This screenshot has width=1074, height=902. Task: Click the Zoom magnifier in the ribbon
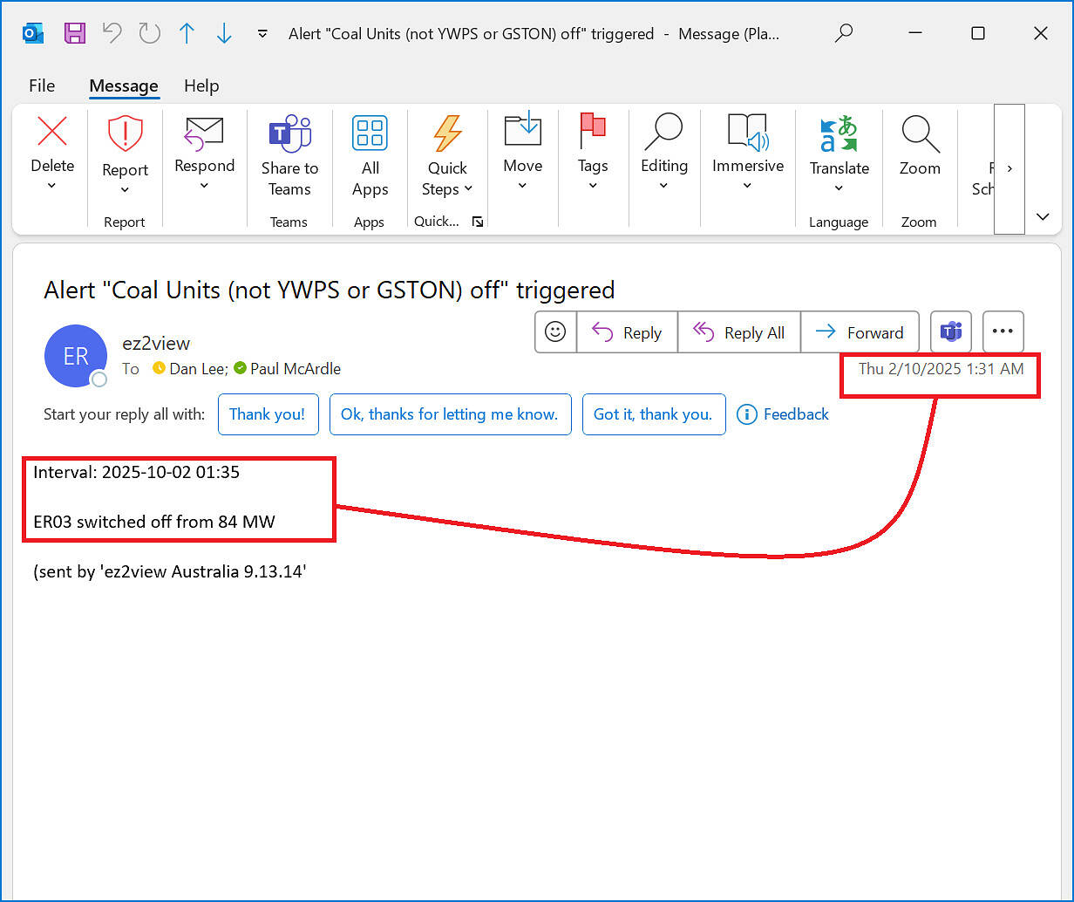[920, 134]
